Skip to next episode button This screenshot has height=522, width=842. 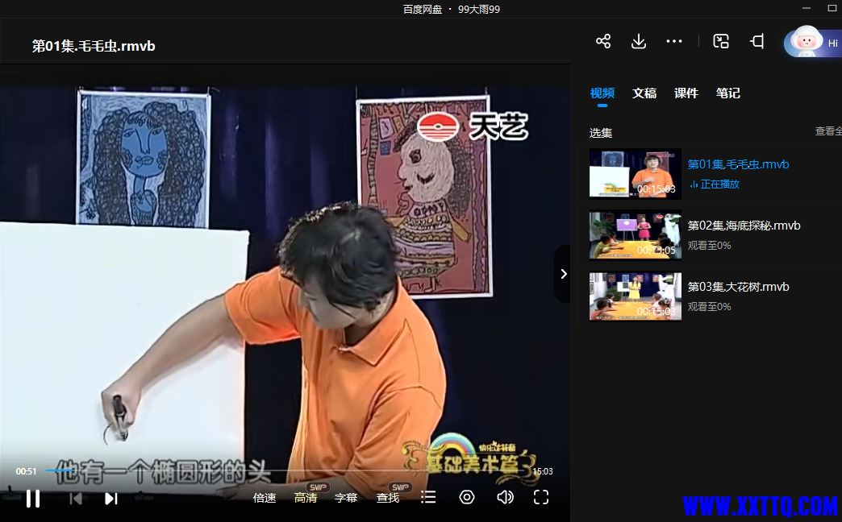point(111,499)
